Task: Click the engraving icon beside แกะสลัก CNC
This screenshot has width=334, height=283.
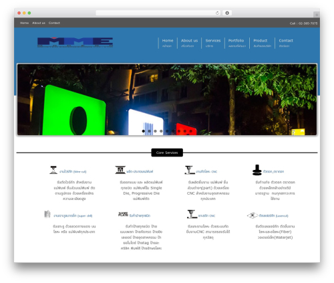Action: (192, 214)
